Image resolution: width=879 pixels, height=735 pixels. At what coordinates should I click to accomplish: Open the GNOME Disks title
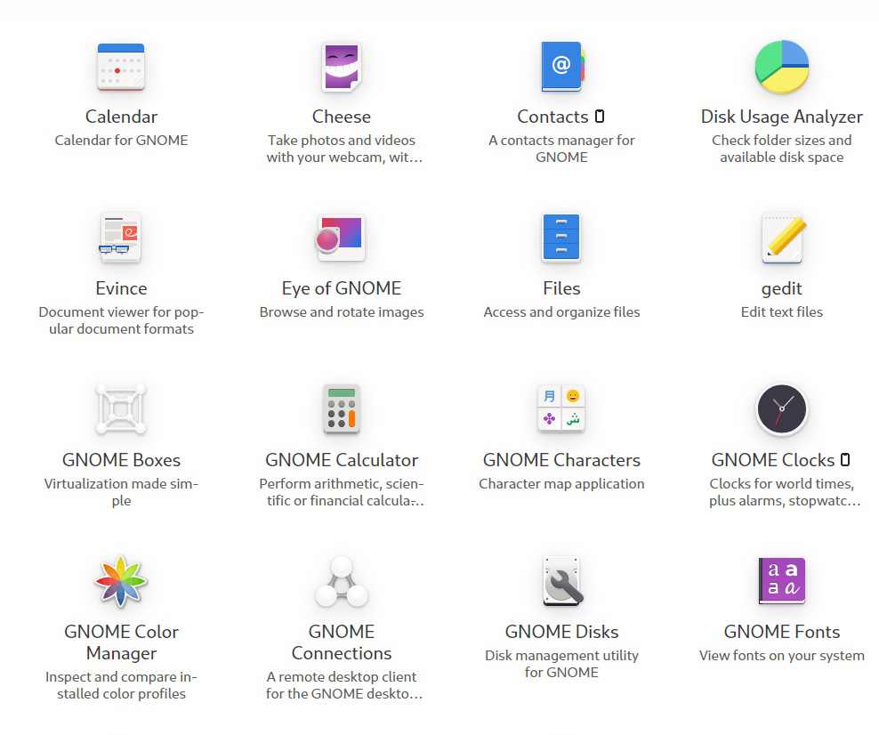(561, 632)
